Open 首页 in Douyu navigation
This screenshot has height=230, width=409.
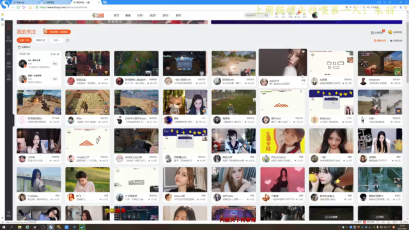coord(116,15)
